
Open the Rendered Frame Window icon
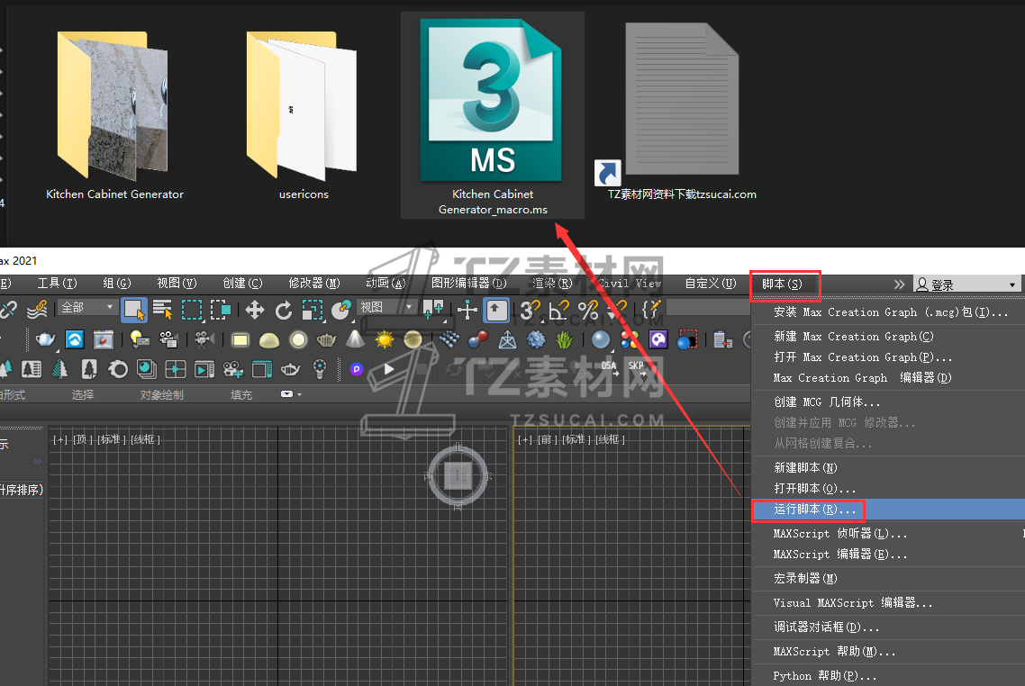tap(104, 339)
